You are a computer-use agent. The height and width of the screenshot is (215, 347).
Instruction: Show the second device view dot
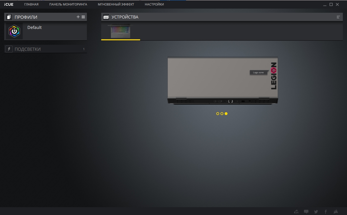222,114
